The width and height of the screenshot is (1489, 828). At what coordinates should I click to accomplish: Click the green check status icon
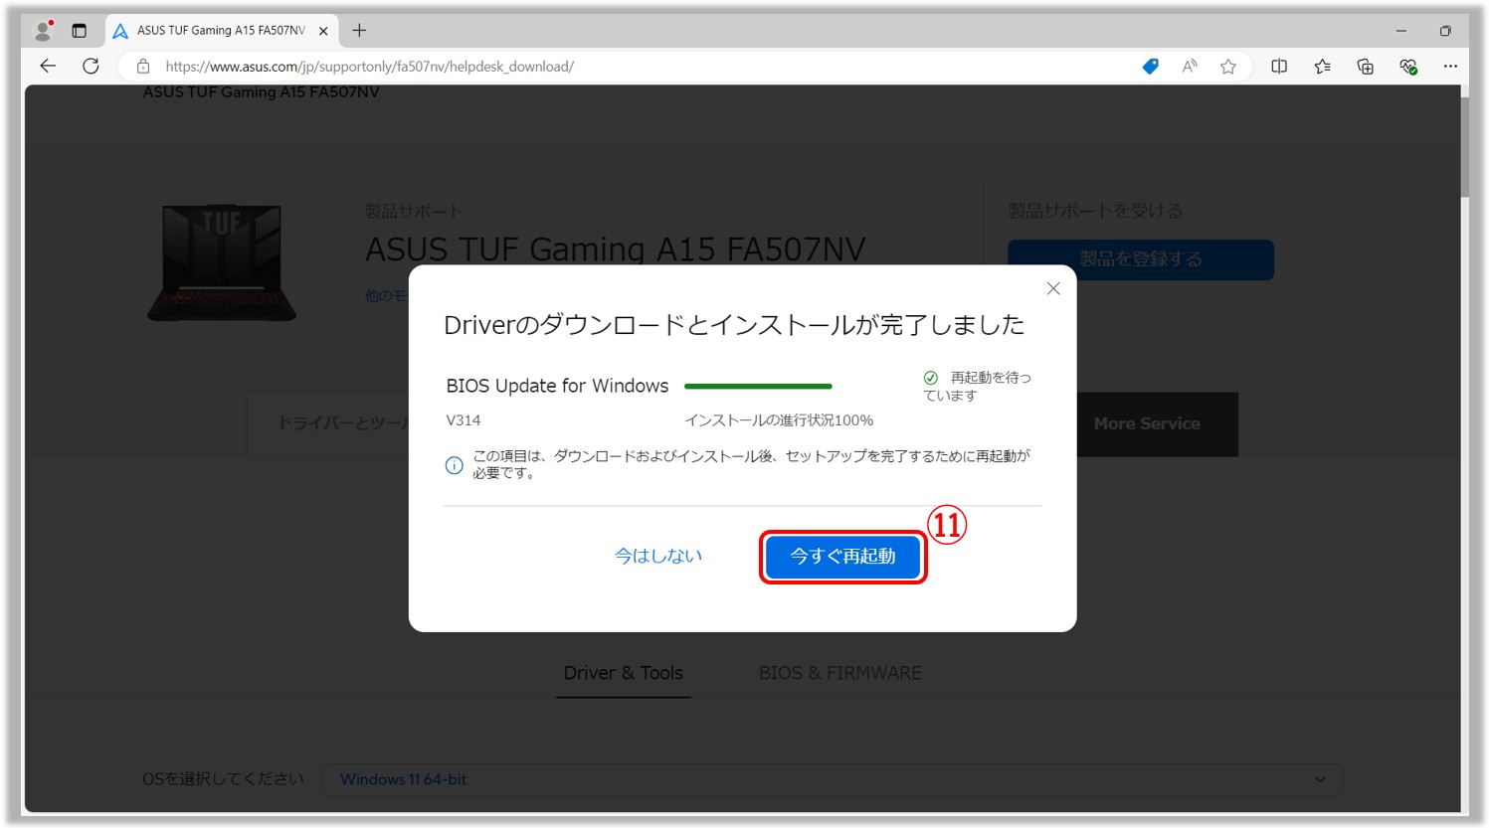(x=931, y=378)
